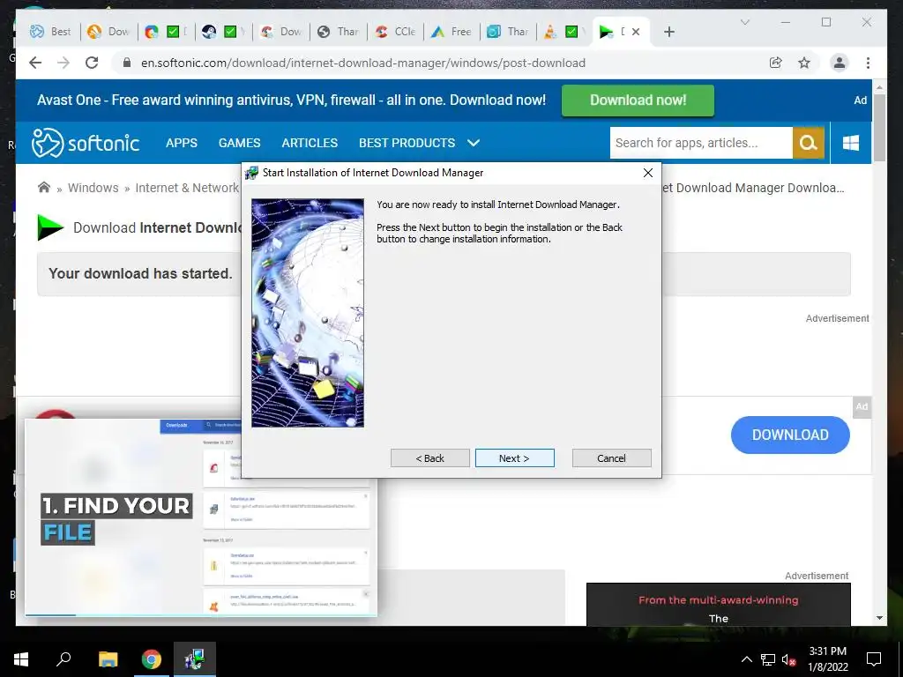Click the scrollbar down arrow
903x677 pixels.
pos(879,618)
